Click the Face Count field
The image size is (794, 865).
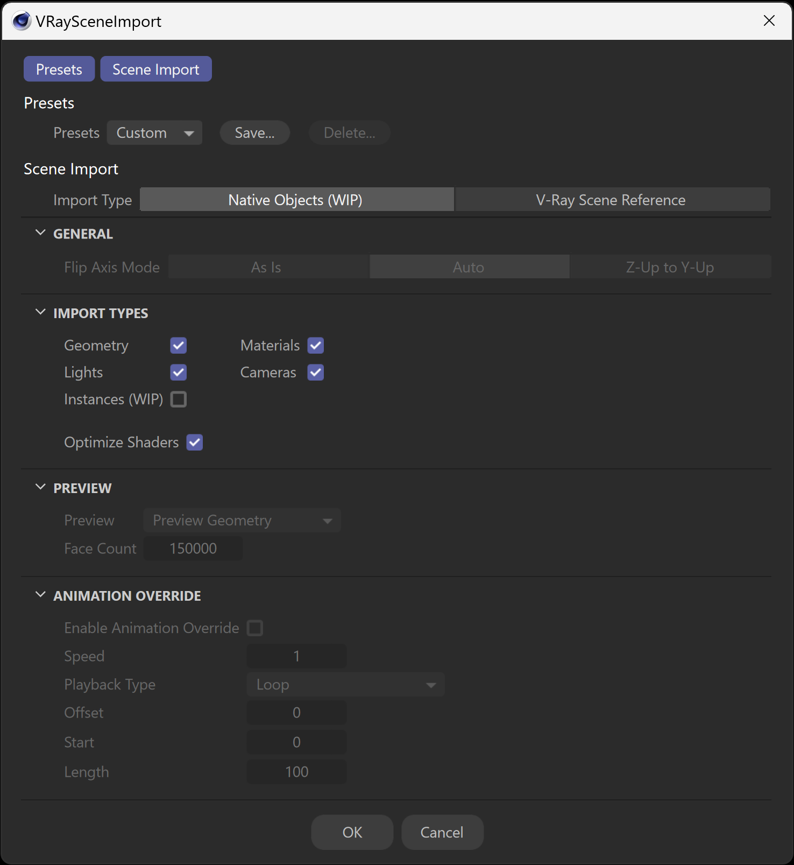(193, 548)
